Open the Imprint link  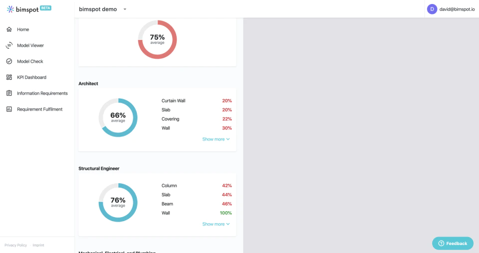[38, 245]
